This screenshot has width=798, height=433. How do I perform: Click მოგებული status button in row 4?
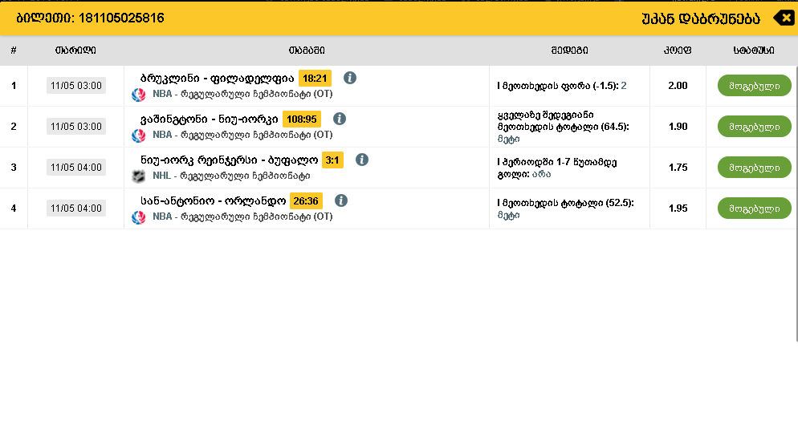click(754, 208)
